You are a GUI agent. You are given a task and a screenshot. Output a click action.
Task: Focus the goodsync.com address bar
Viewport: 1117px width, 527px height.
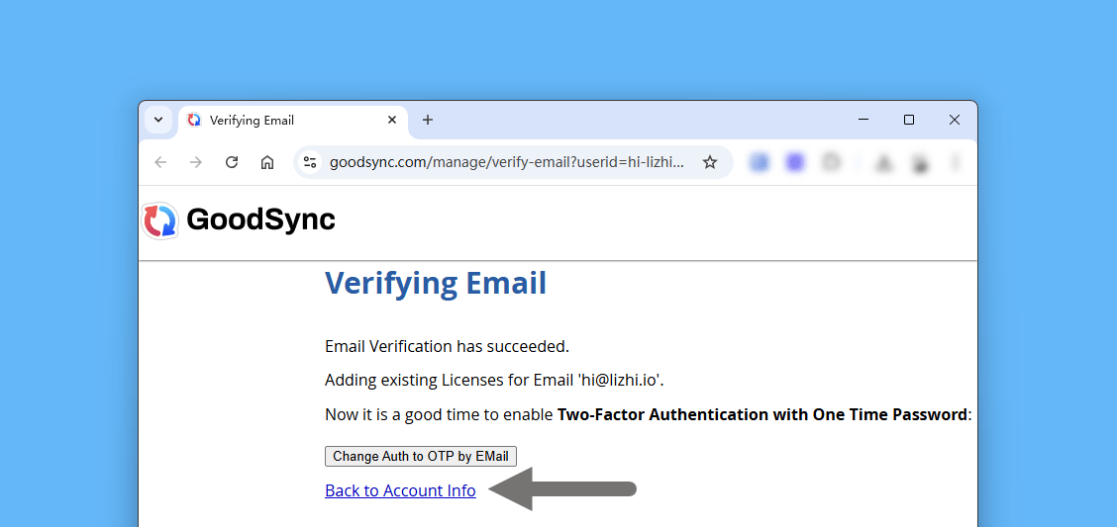[x=505, y=162]
